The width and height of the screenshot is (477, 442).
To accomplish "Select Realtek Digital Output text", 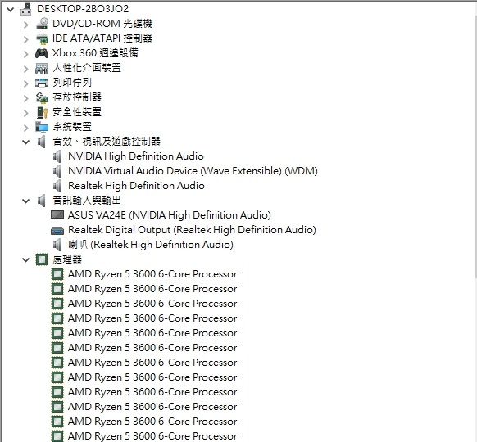I will tap(120, 230).
